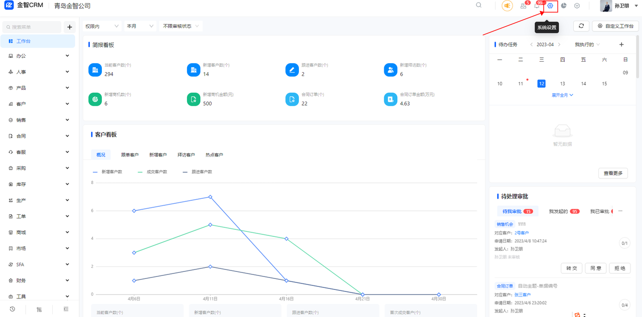Open the inbox icon with badge 5
The width and height of the screenshot is (642, 317).
[x=523, y=6]
